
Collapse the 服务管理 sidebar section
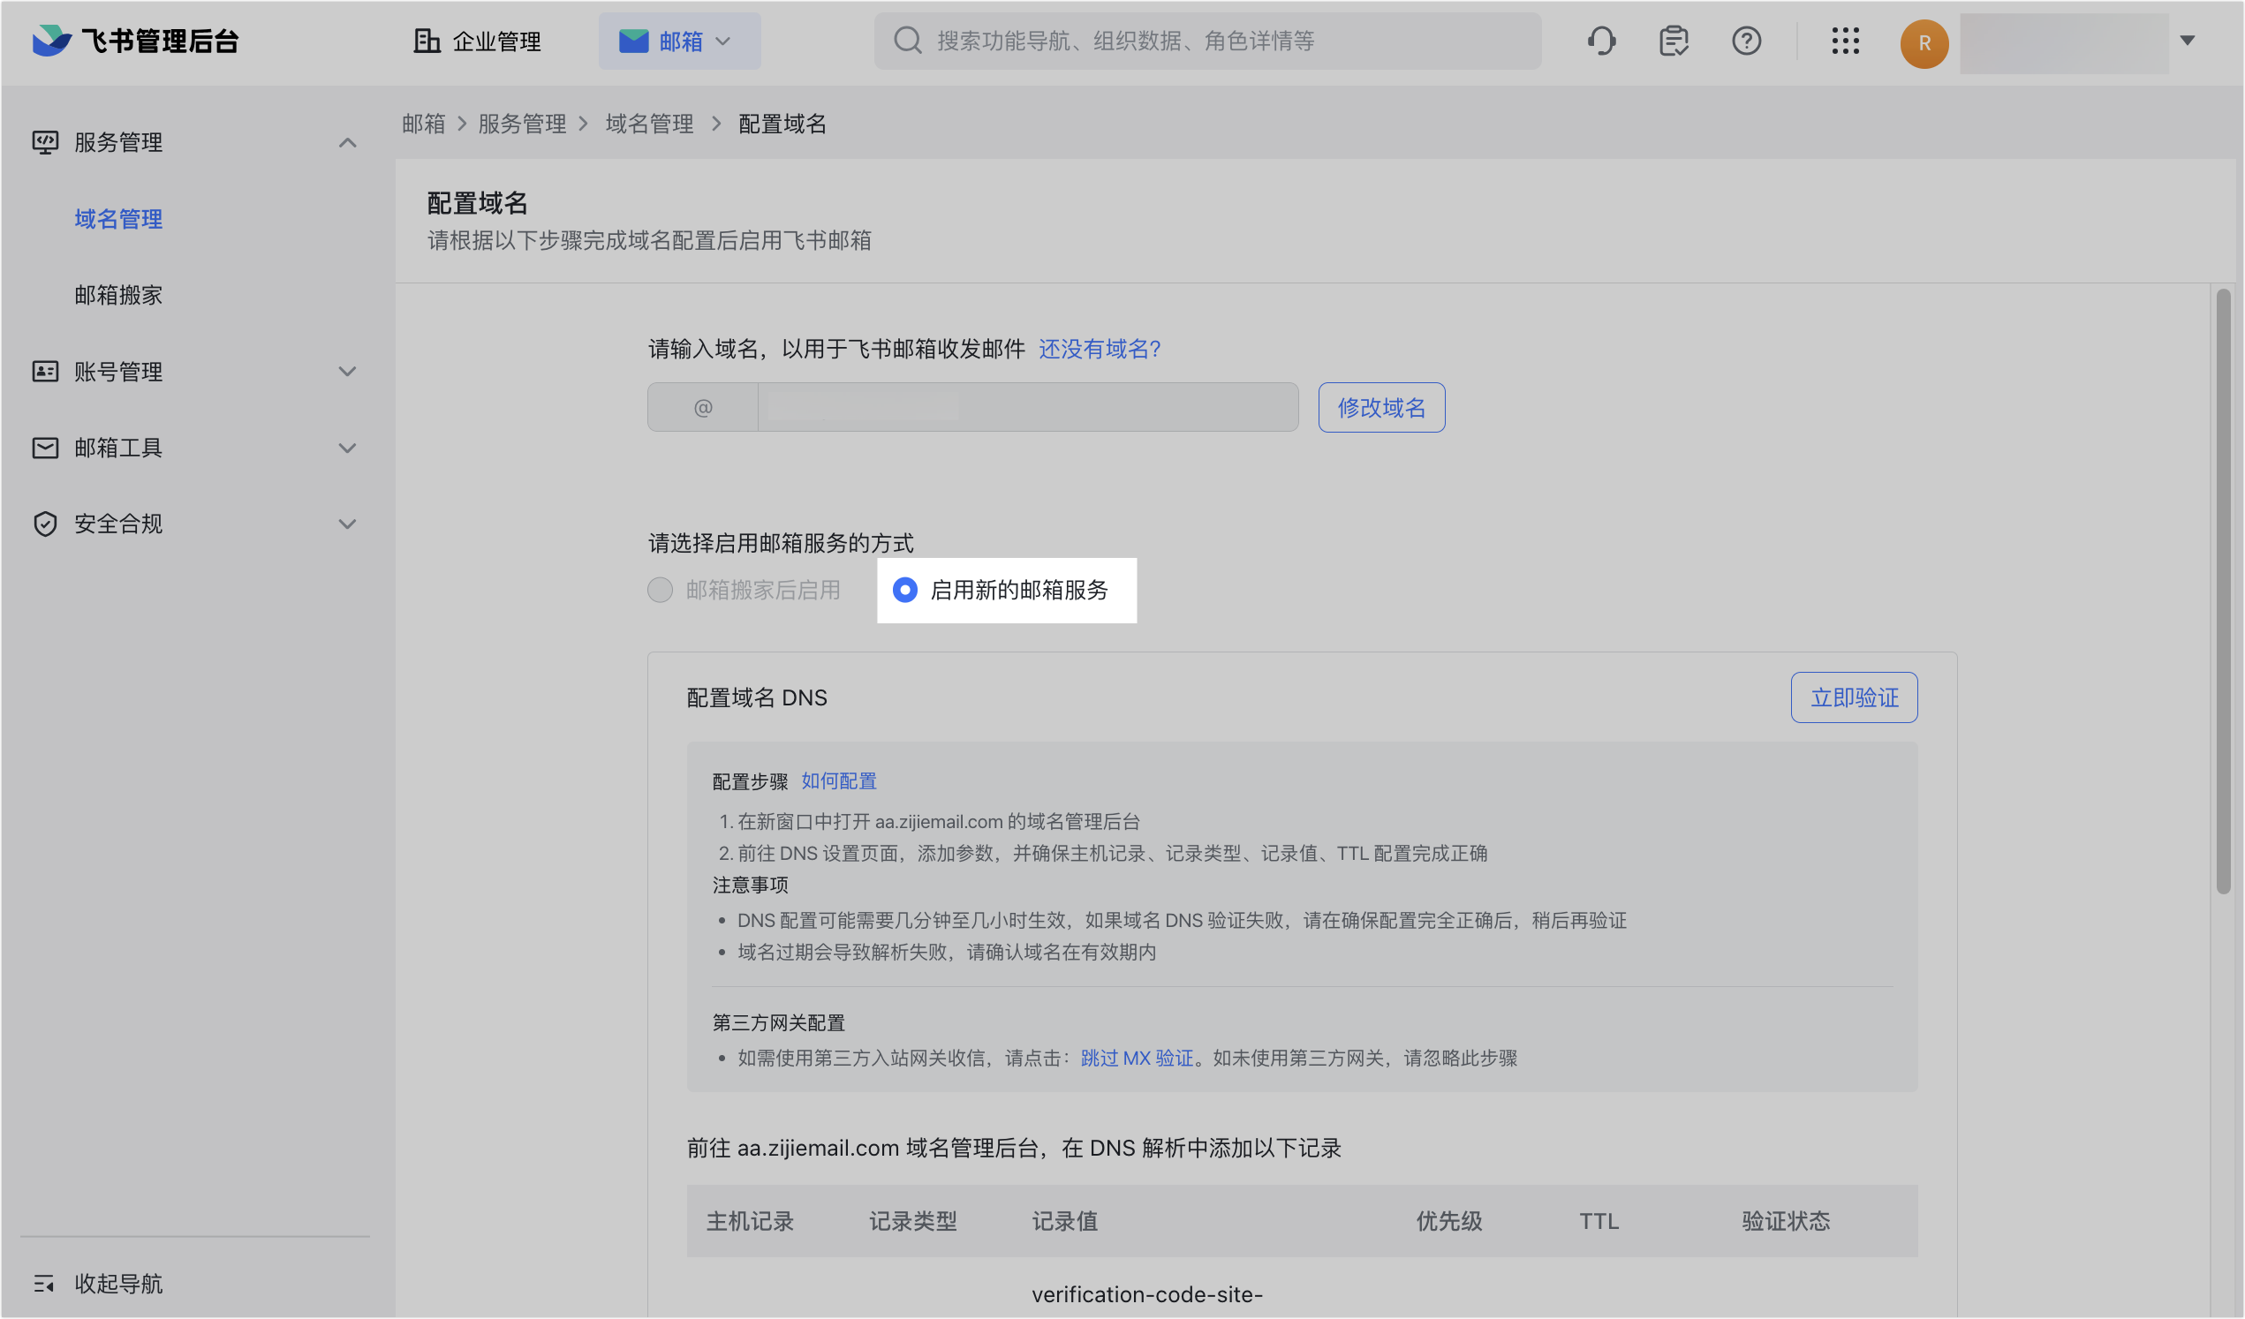[347, 142]
